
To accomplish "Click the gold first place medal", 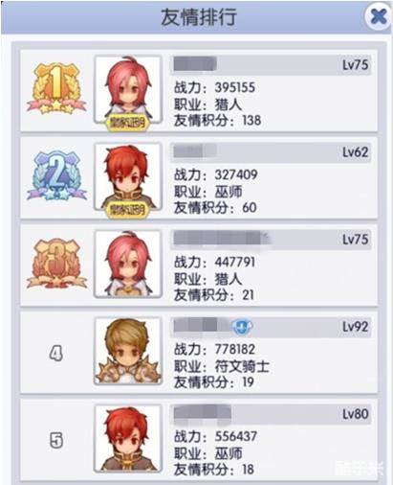I will pyautogui.click(x=56, y=88).
